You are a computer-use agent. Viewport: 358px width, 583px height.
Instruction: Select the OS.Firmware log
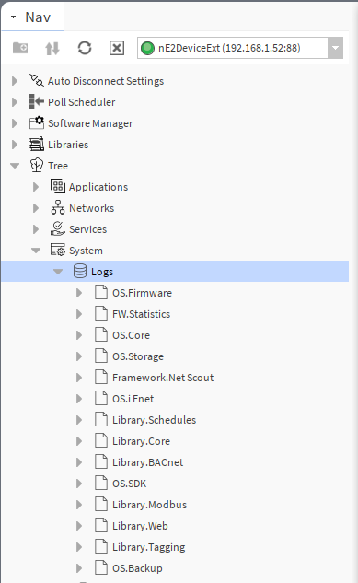click(142, 293)
